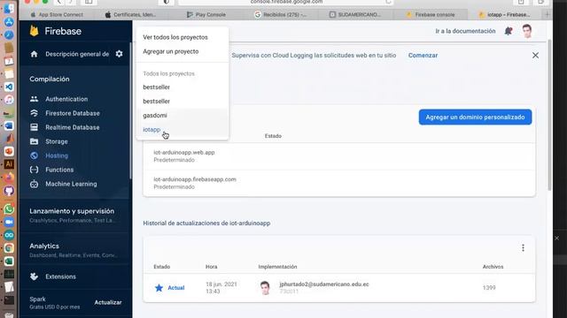Open Visual Studio Code from the dock
The image size is (567, 318).
[x=9, y=87]
